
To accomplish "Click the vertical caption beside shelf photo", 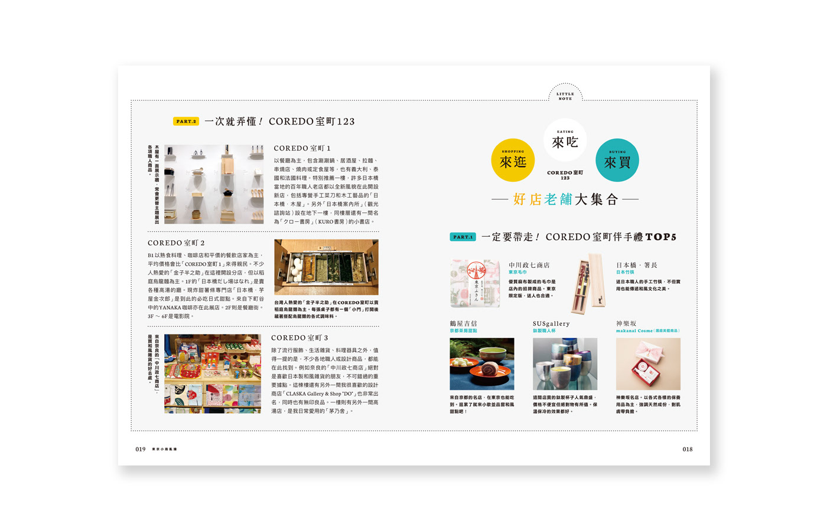I will (153, 184).
